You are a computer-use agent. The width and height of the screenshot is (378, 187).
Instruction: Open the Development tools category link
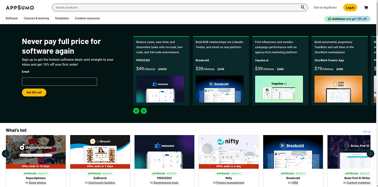(166, 183)
